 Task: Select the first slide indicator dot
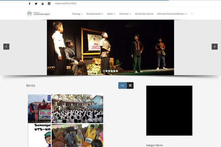[x=104, y=71]
